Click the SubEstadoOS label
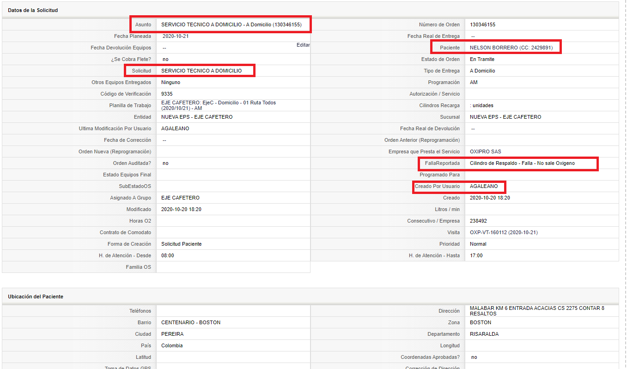Screen dimensions: 627x369 click(135, 186)
